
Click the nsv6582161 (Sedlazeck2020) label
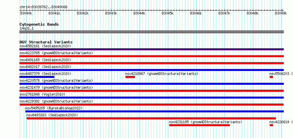(45, 46)
